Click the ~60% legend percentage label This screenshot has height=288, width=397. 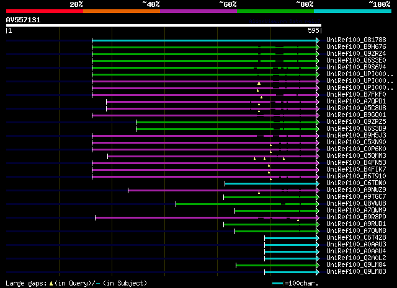[228, 4]
